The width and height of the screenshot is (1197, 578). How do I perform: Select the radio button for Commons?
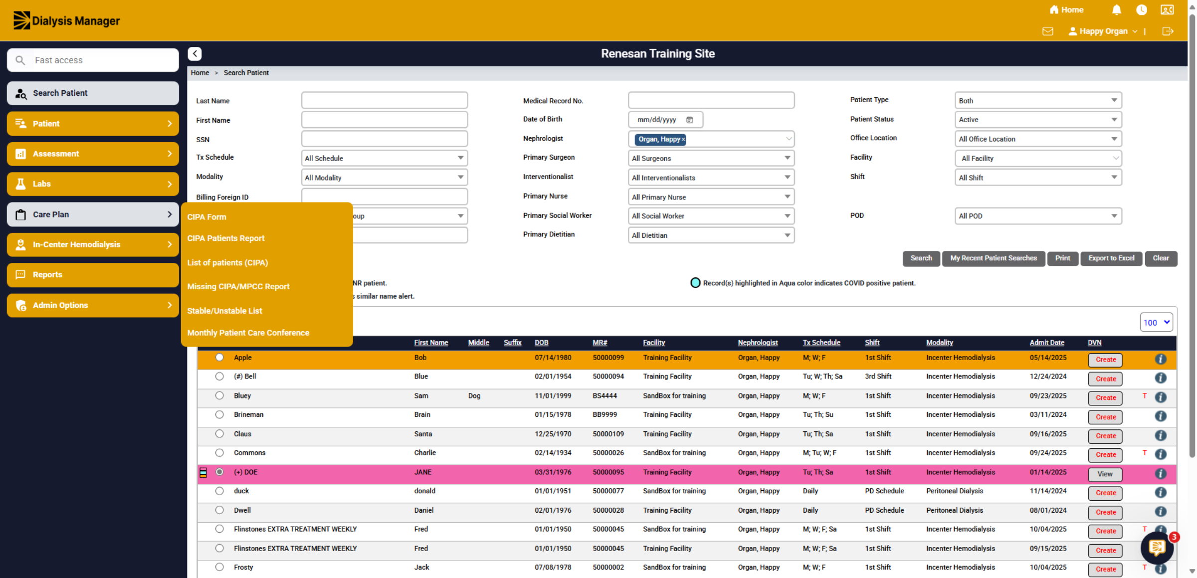click(x=219, y=453)
